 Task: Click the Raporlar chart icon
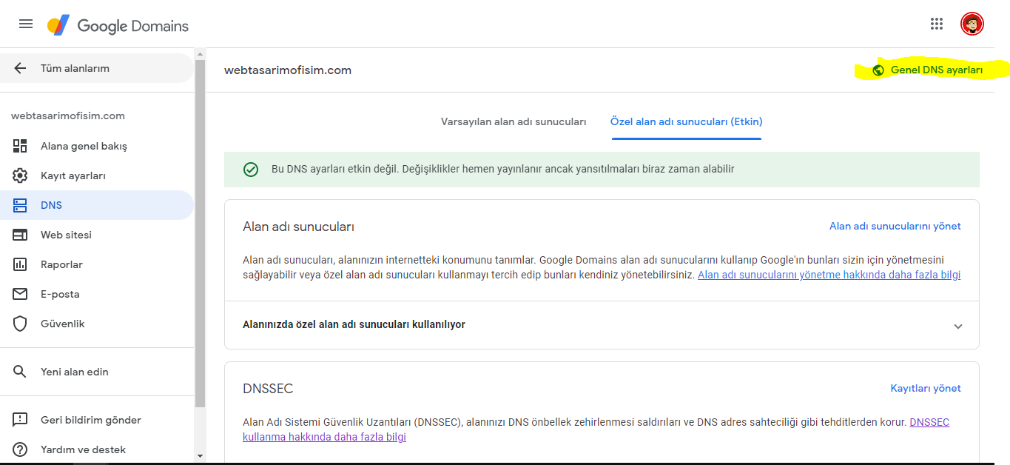[x=20, y=264]
